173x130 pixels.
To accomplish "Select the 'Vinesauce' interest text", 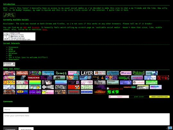I will (x=13, y=47).
